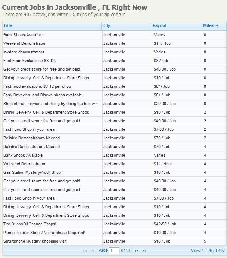The image size is (227, 258).
Task: Open Easy Drive-thru and Dine-in shops listing
Action: click(x=43, y=95)
